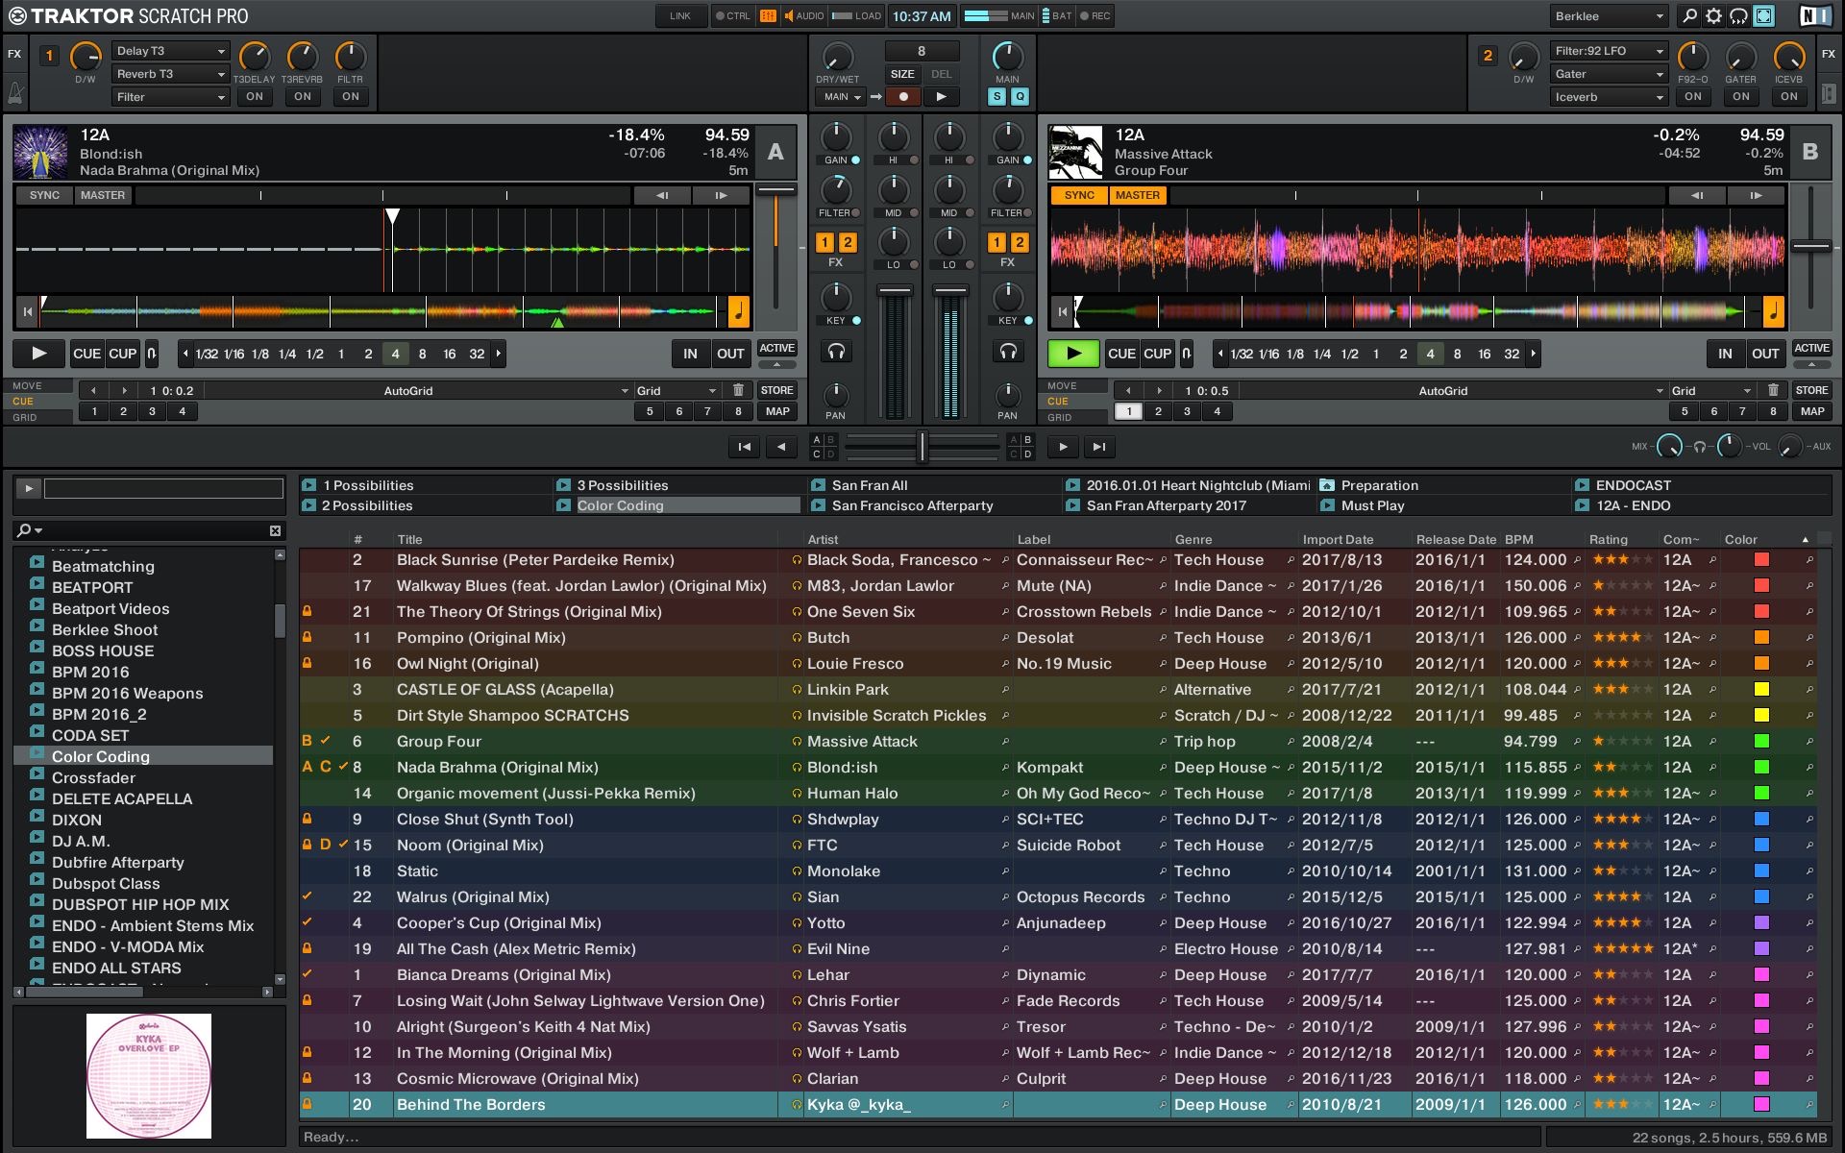Delete the selected cue on Deck A
The width and height of the screenshot is (1845, 1153).
738,390
